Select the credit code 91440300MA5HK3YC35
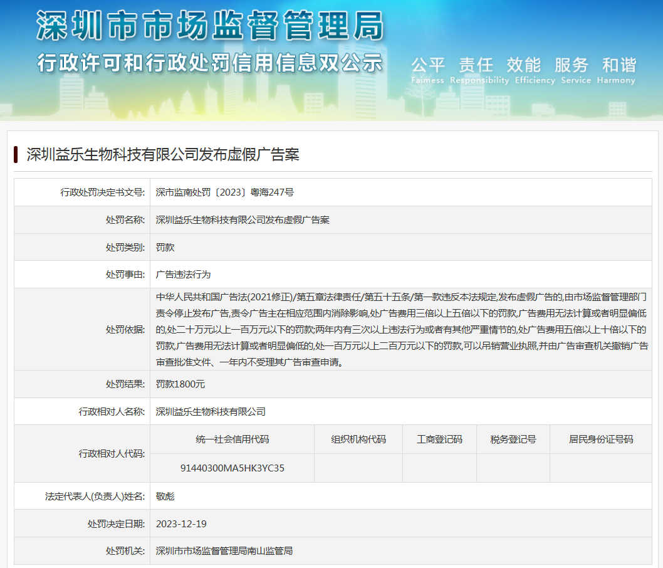The image size is (663, 568). (232, 468)
